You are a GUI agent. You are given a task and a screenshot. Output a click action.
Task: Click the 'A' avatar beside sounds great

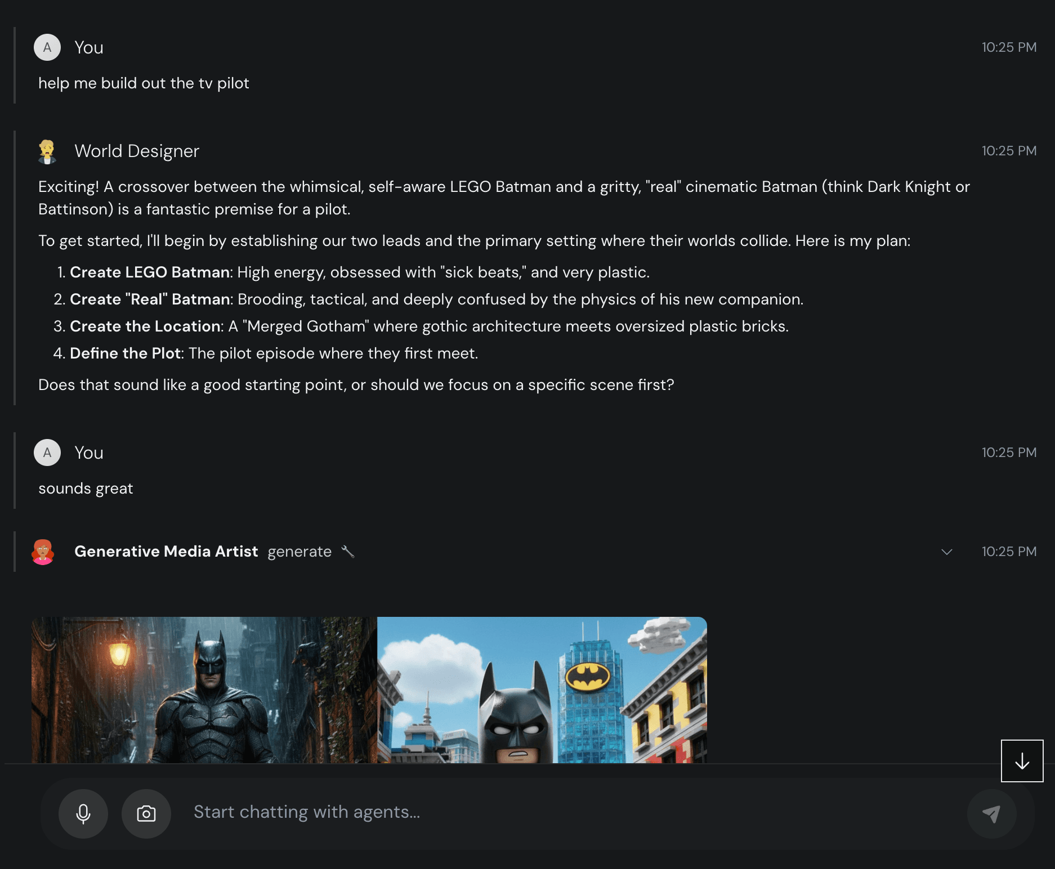(x=47, y=452)
